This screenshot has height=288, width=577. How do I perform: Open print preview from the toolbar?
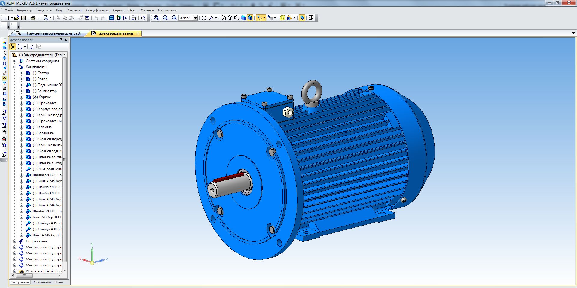point(46,18)
